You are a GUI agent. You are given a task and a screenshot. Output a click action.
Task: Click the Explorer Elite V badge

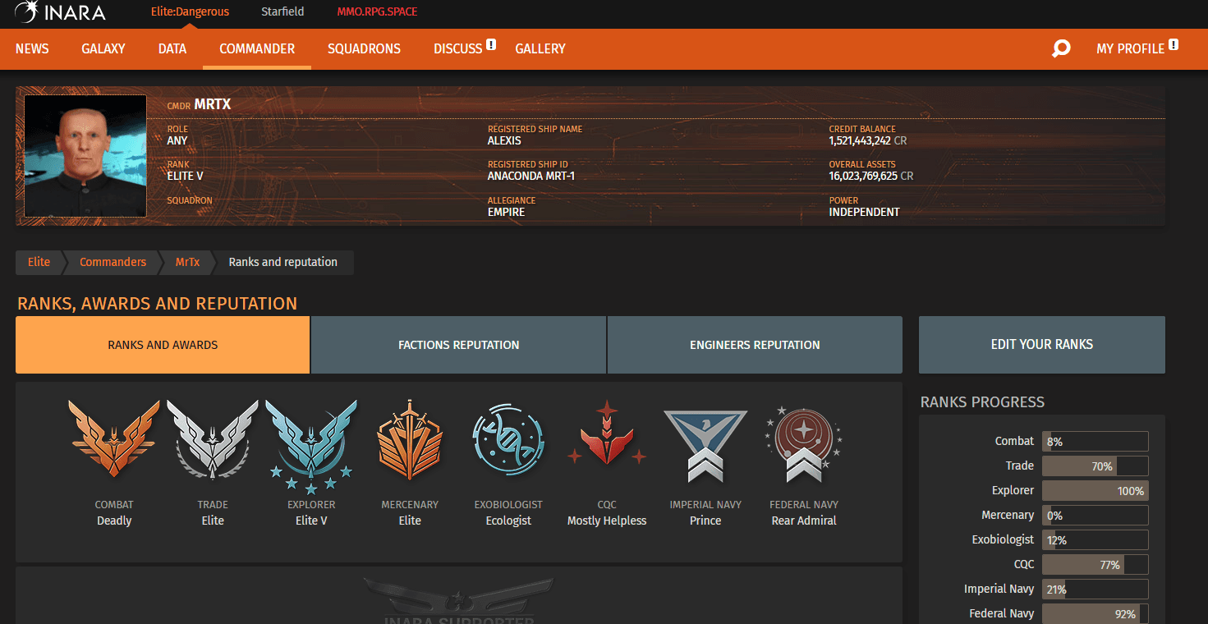311,443
